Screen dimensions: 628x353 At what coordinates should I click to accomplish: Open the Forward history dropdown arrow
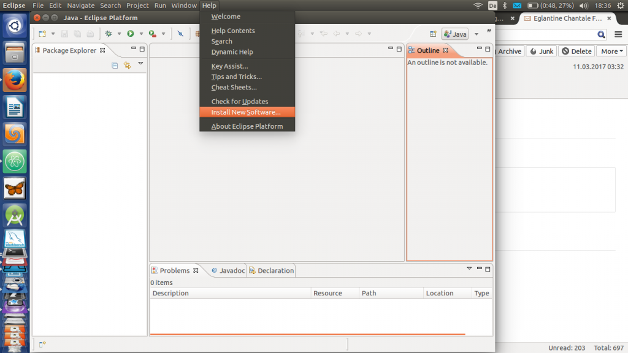[369, 34]
